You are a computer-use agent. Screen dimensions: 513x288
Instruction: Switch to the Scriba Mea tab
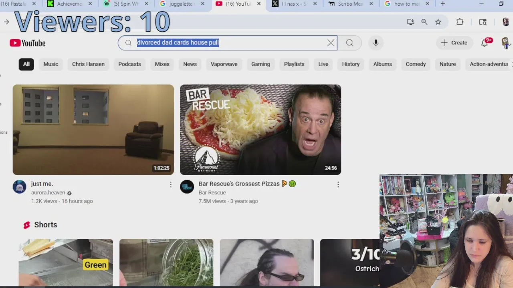coord(349,4)
